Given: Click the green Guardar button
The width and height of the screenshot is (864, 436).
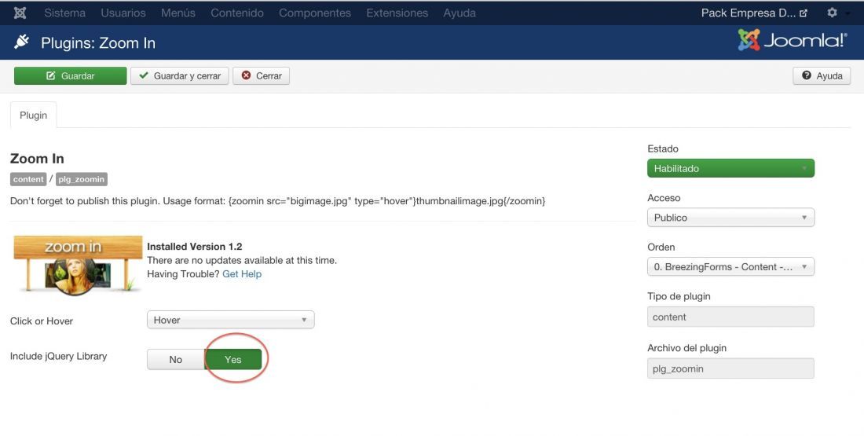Looking at the screenshot, I should pos(71,76).
